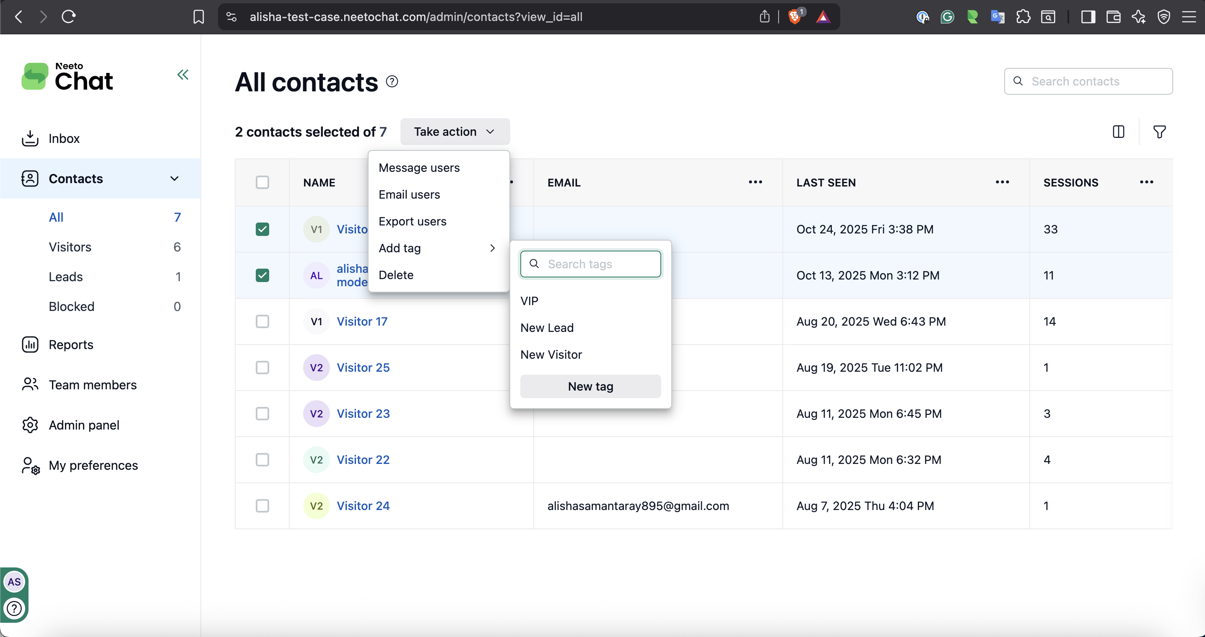This screenshot has width=1205, height=637.
Task: Open the Inbox in sidebar
Action: (x=64, y=138)
